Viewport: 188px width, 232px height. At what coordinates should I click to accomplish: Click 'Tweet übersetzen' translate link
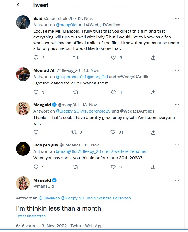click(31, 216)
